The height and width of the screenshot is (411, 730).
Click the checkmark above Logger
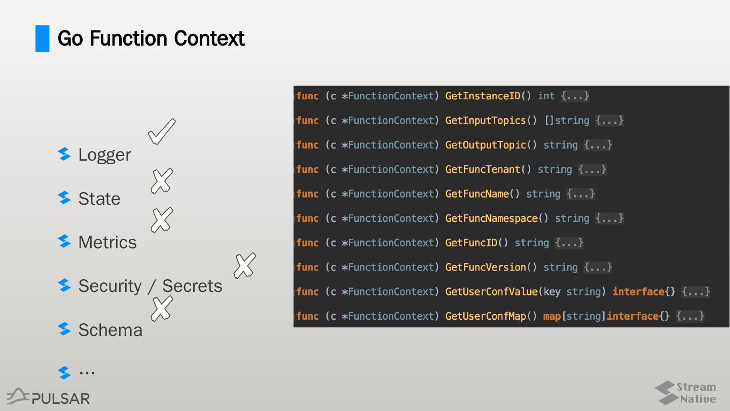(x=162, y=131)
